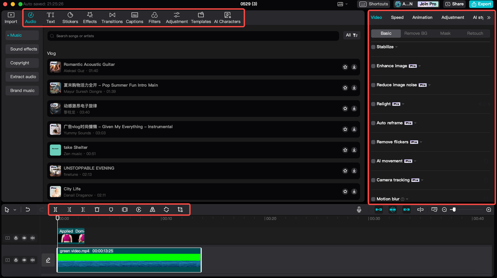Screen dimensions: 497x278
Task: Click the Share button
Action: point(454,4)
